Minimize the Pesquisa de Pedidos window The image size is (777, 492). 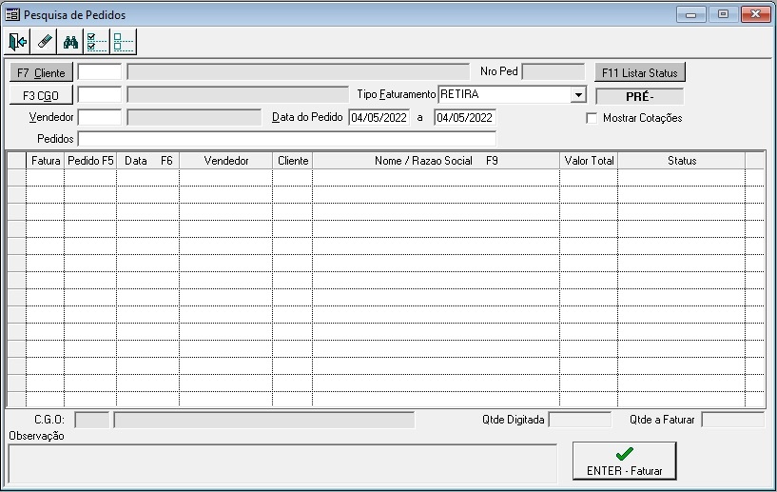tap(690, 14)
